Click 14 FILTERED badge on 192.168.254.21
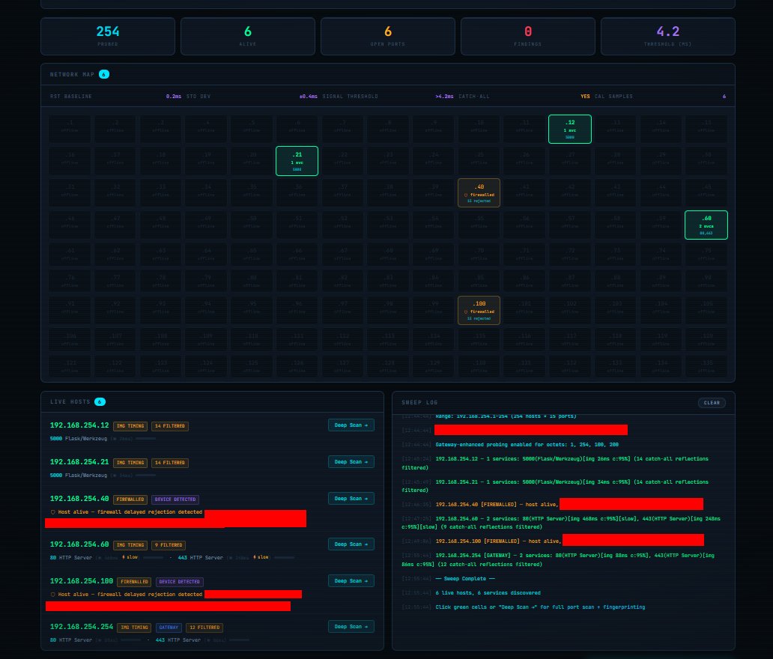Image resolution: width=773 pixels, height=659 pixels. (x=169, y=463)
